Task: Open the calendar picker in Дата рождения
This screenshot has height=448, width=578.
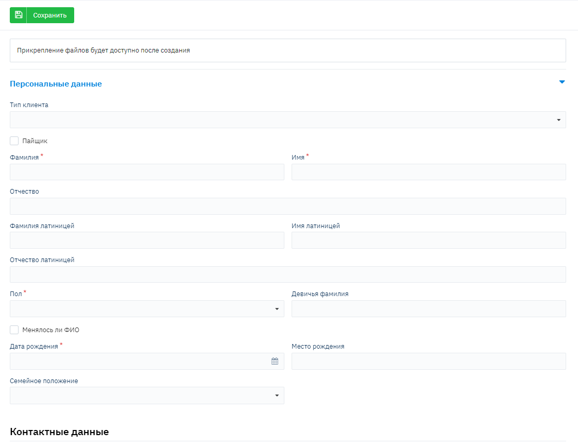Action: point(275,361)
